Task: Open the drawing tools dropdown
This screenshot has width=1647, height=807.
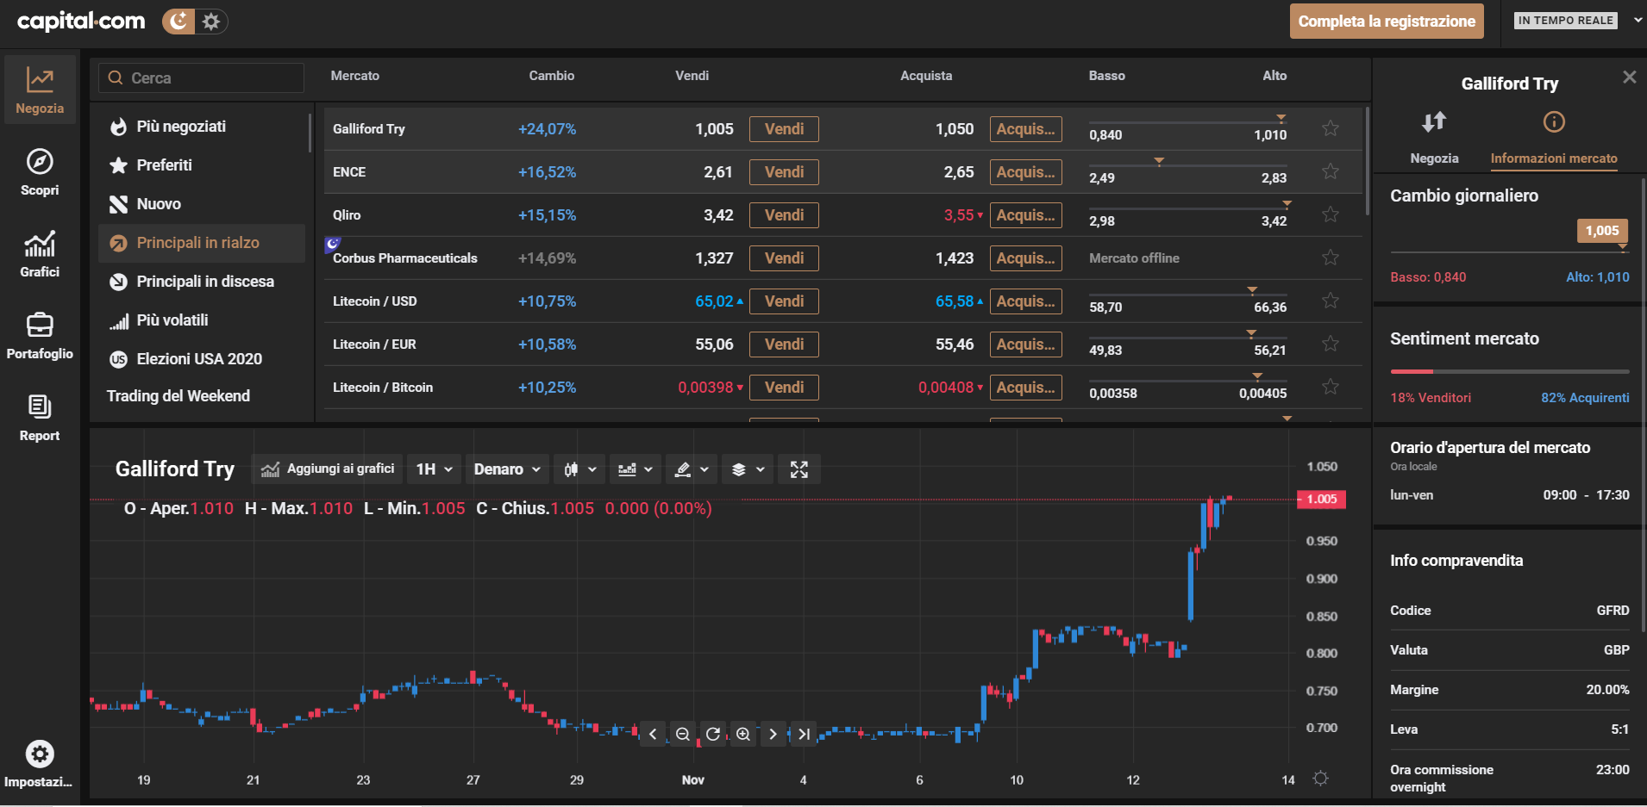Action: (692, 469)
